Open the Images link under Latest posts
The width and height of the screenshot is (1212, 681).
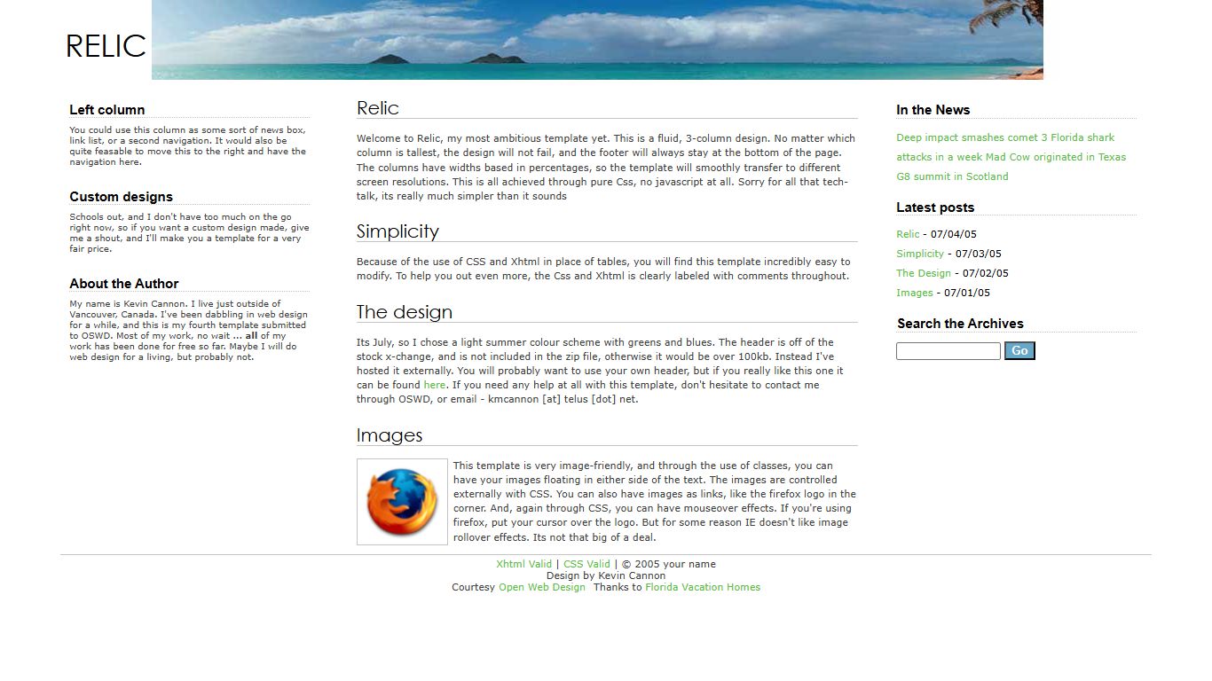point(914,293)
